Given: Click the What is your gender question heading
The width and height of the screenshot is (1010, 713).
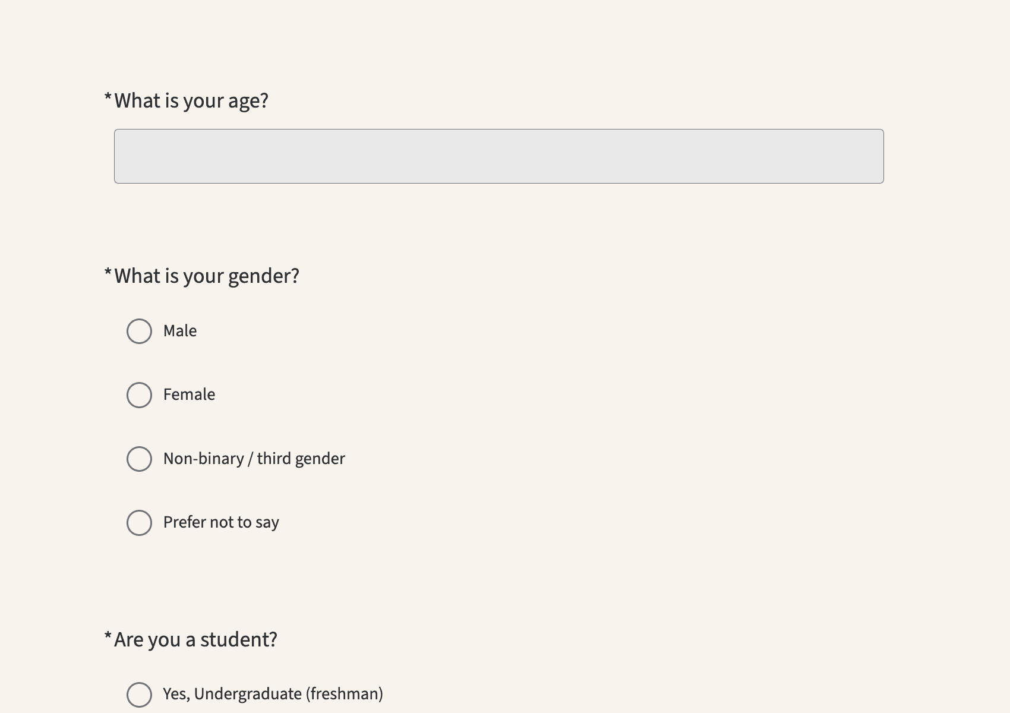Looking at the screenshot, I should coord(206,275).
